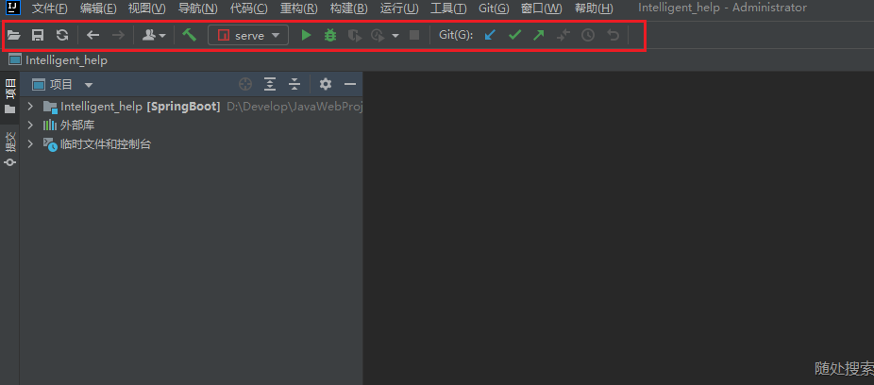Push commits with green Git arrow

tap(538, 35)
